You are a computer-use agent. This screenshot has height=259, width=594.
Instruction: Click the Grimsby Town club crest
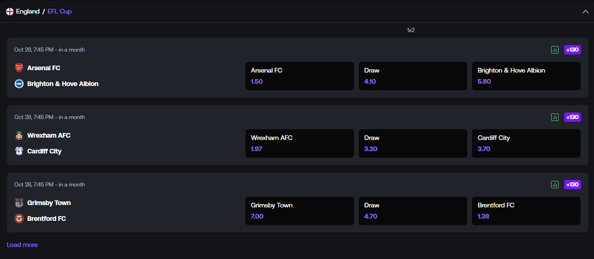(x=19, y=203)
